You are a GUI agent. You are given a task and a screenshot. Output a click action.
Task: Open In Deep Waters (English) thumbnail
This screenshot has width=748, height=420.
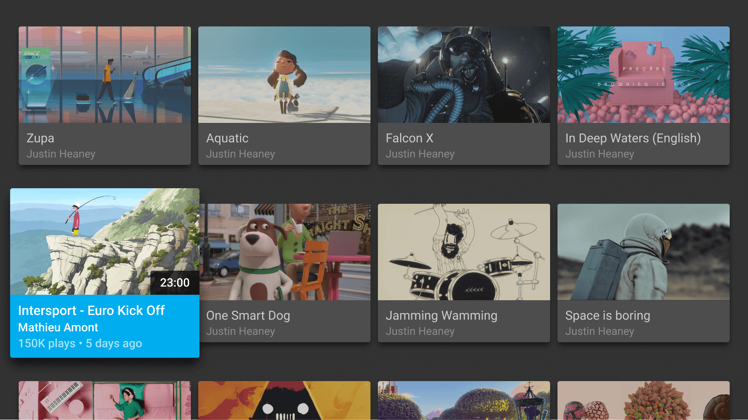point(644,75)
